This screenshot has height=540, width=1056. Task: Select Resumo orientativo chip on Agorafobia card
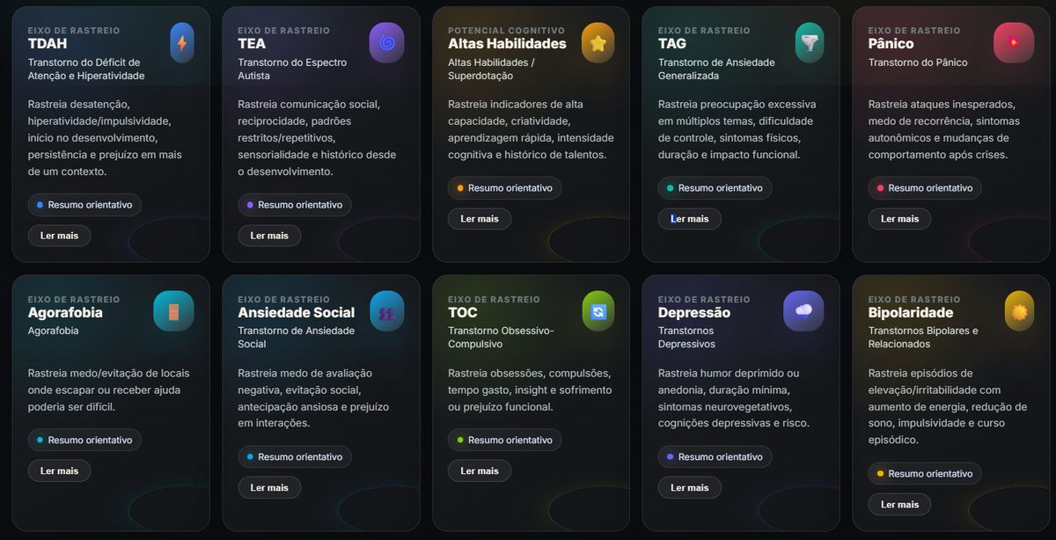pyautogui.click(x=84, y=440)
